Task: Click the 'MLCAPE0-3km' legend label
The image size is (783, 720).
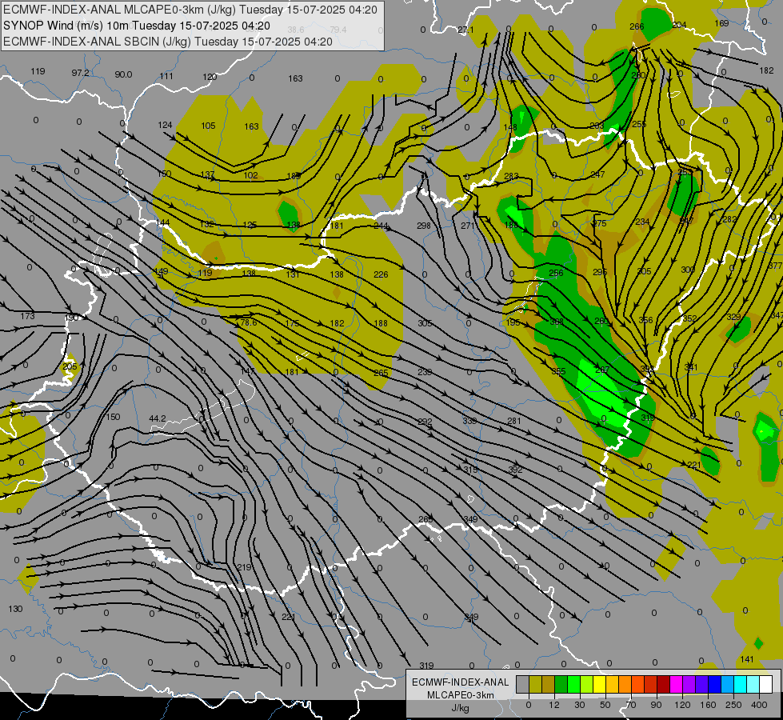Action: tap(461, 695)
